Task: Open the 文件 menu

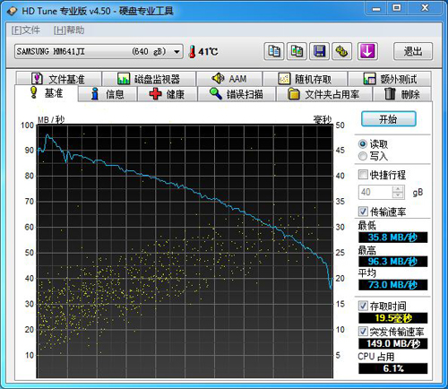Action: tap(26, 30)
